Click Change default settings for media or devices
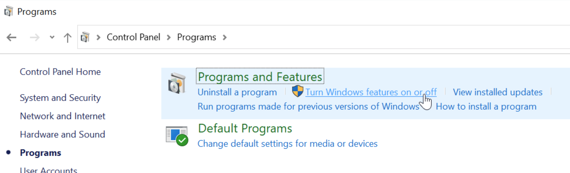 pyautogui.click(x=287, y=144)
